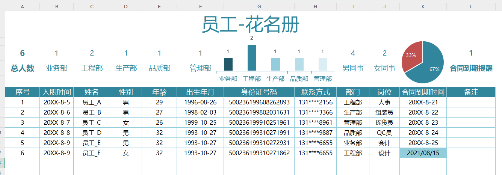Click the 男同事 label
The height and width of the screenshot is (175, 502).
(x=353, y=68)
